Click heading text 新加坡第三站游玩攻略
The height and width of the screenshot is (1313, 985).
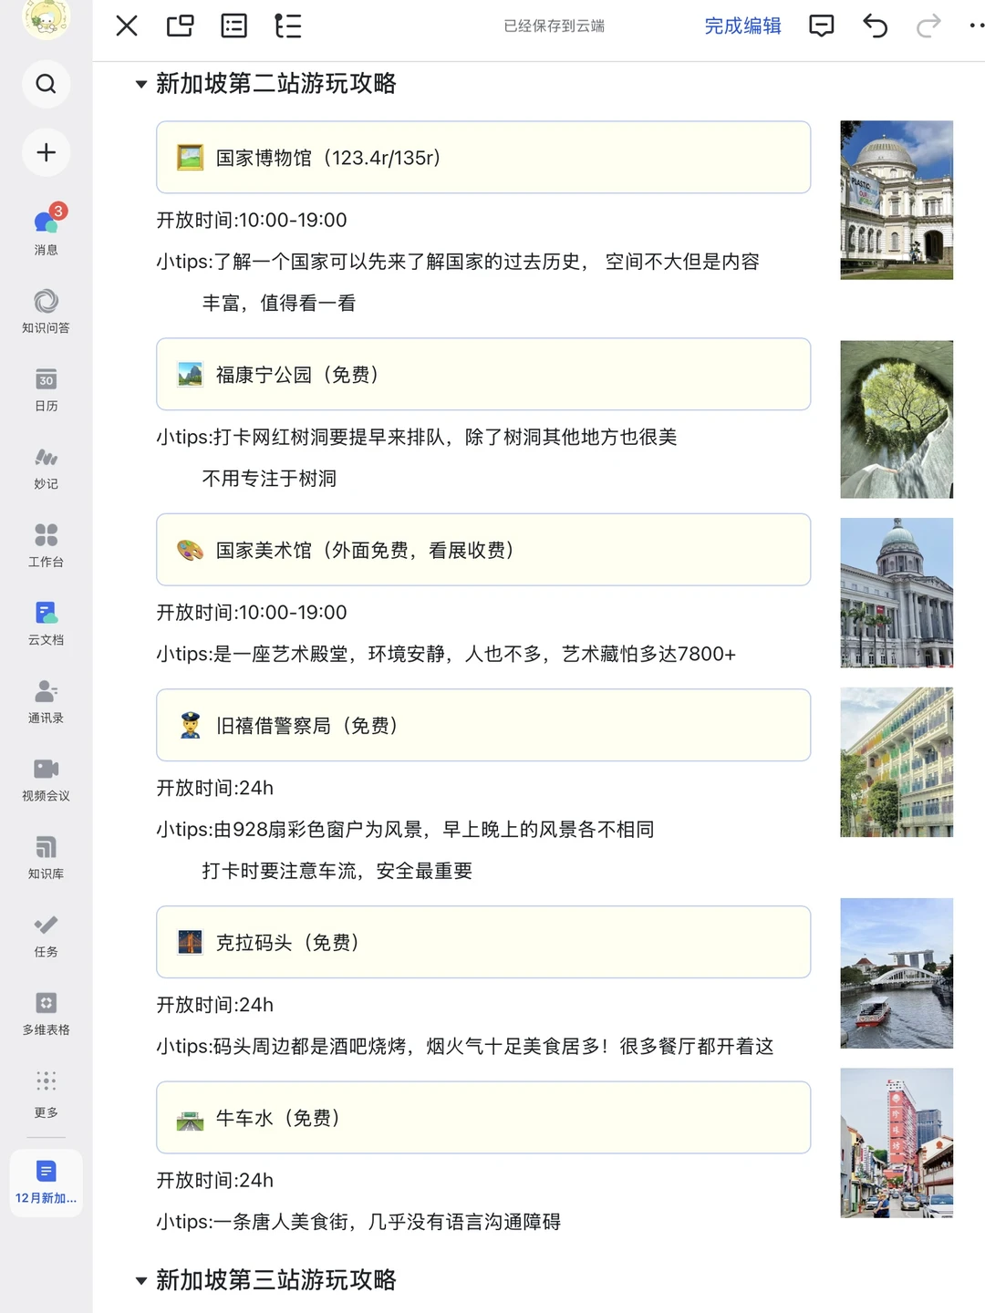[x=276, y=1280]
